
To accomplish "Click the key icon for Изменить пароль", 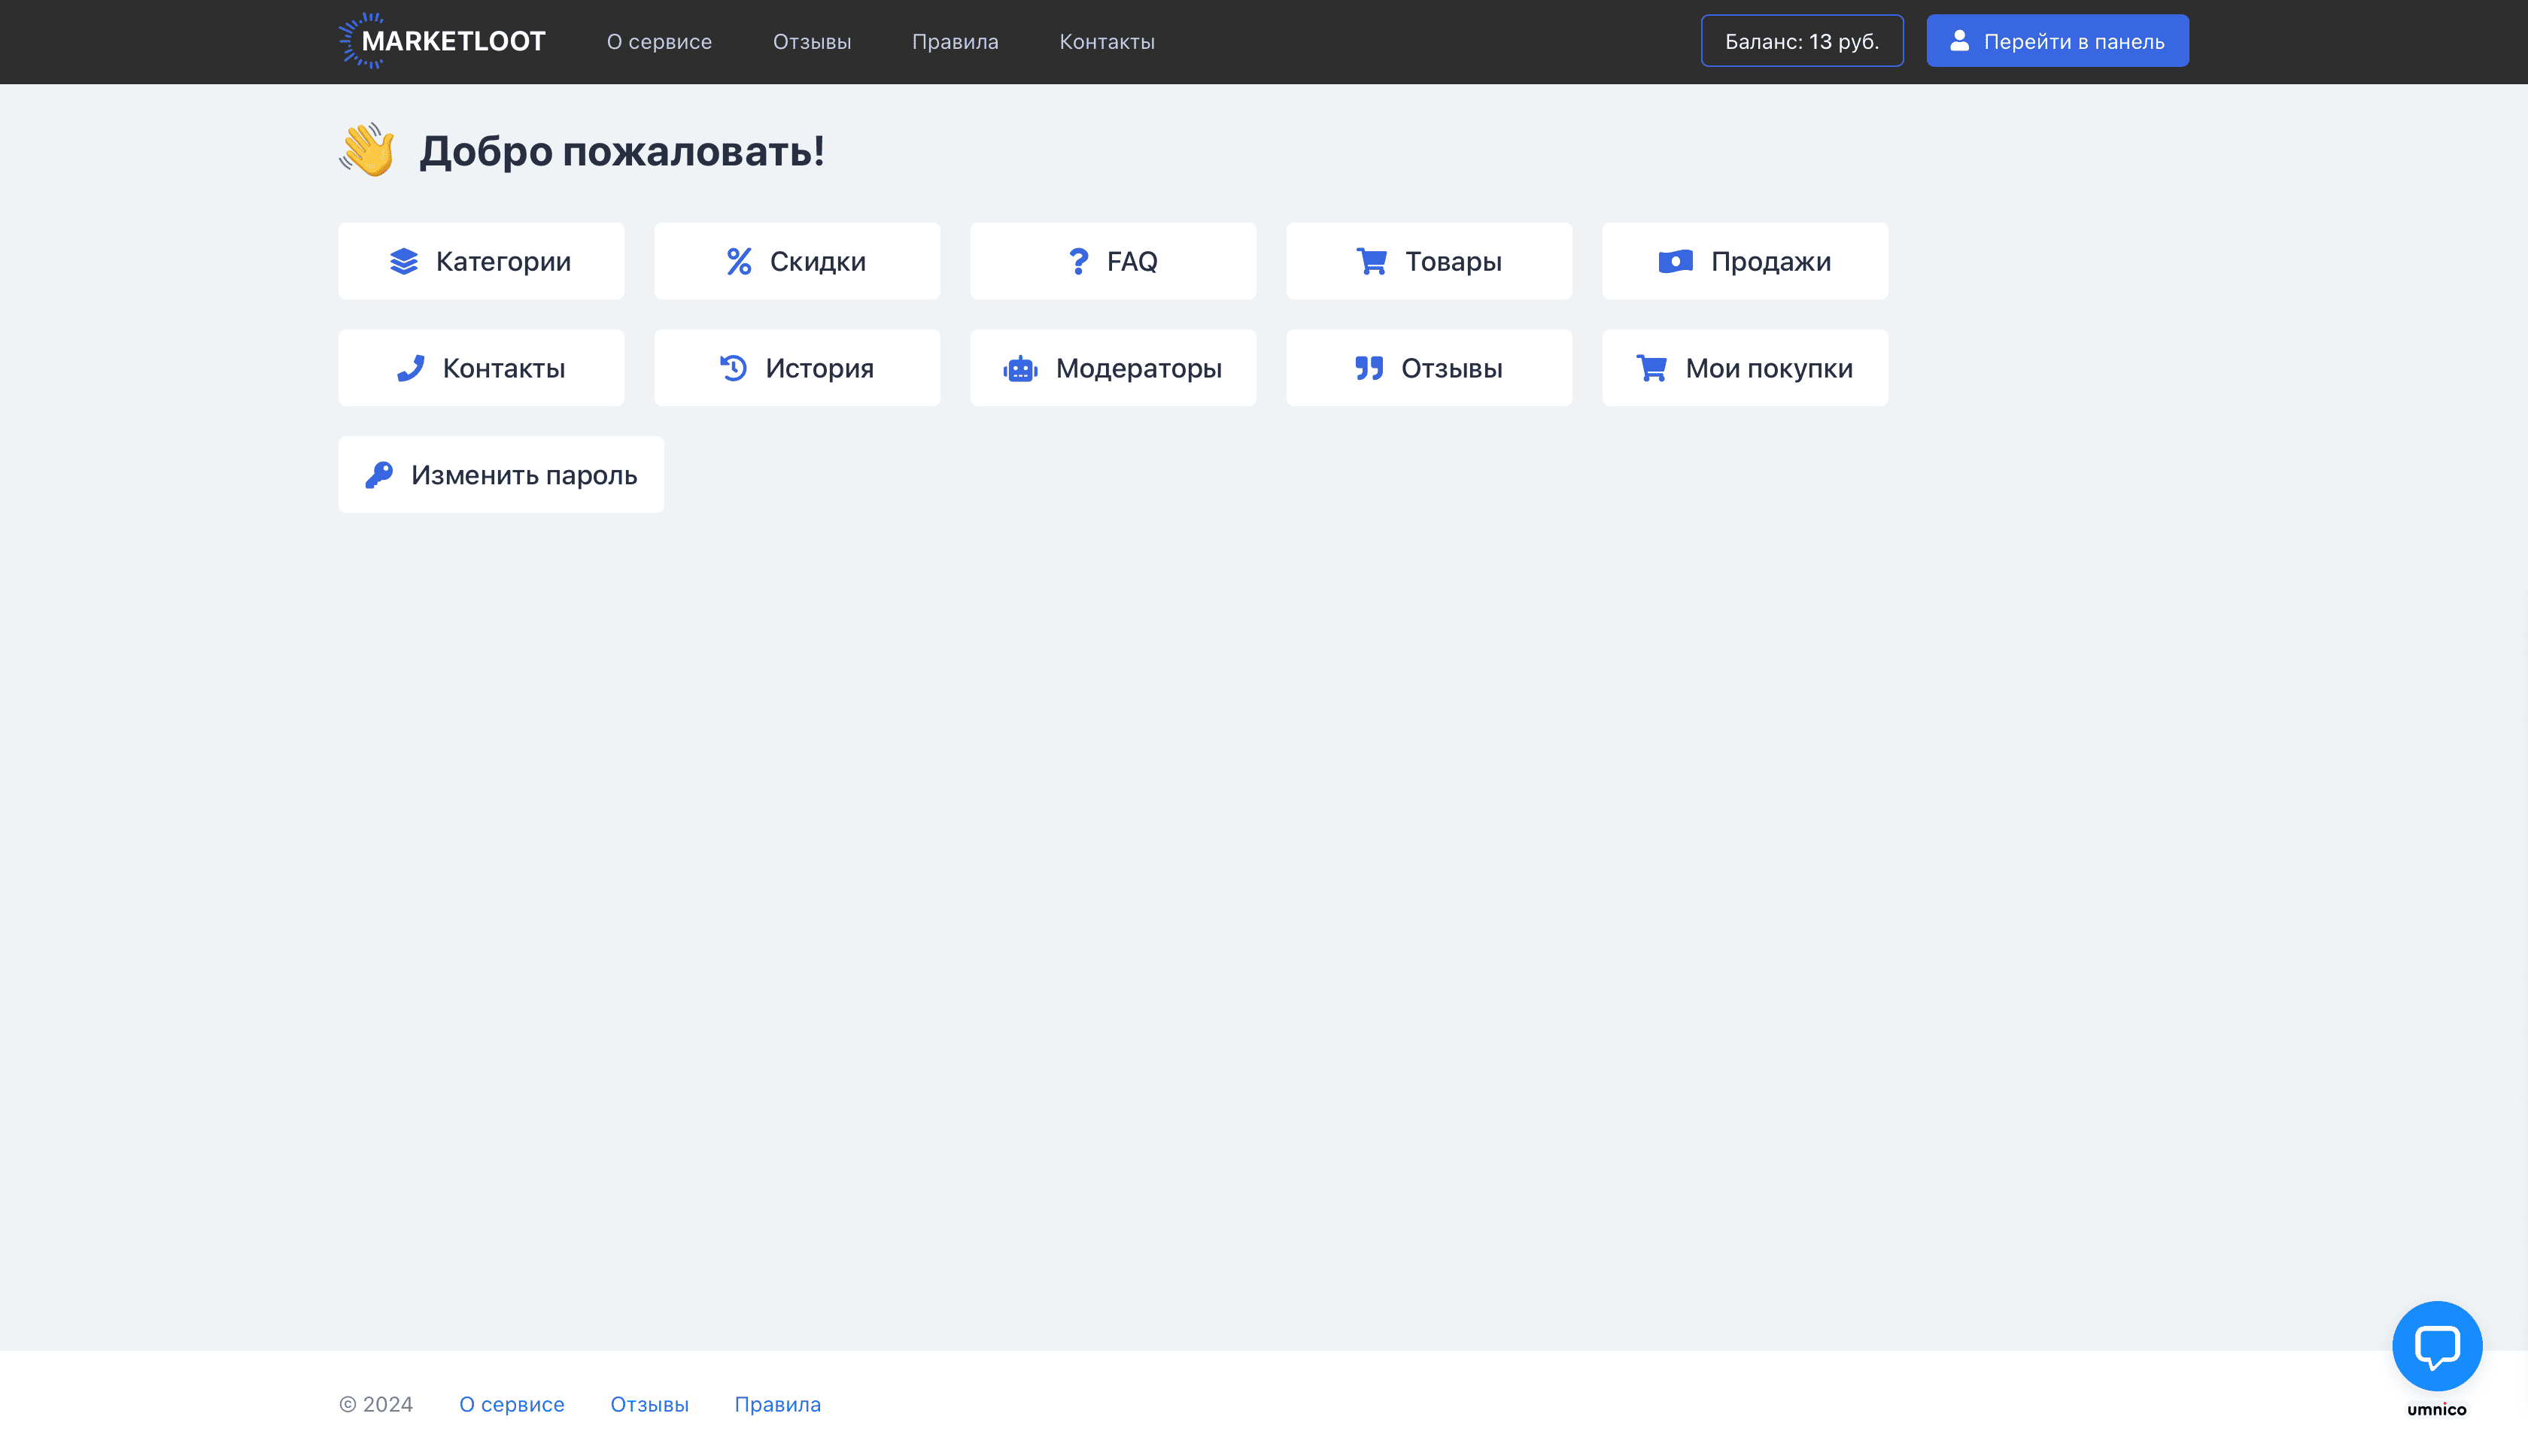I will [x=379, y=475].
